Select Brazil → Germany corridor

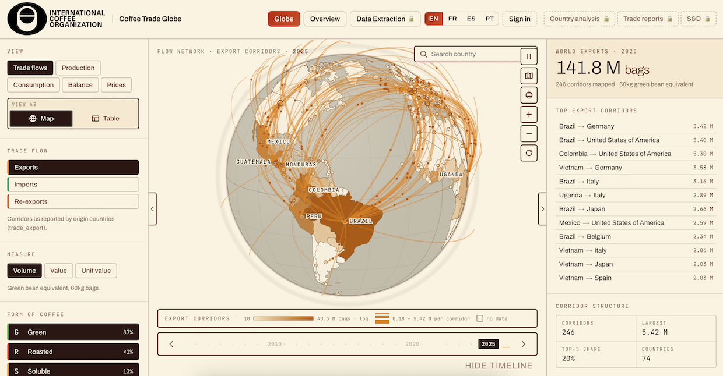coord(637,126)
